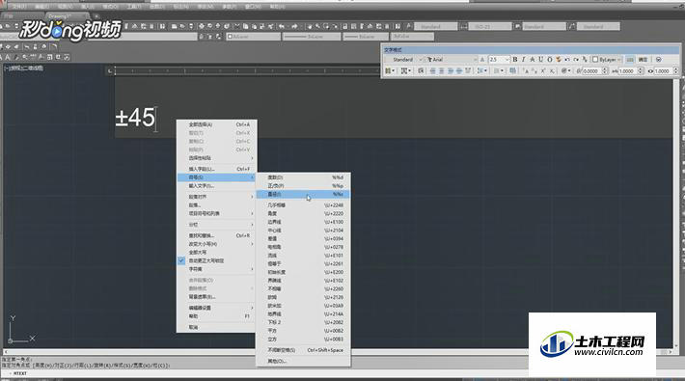Click the uppercase conversion icon

tap(526, 70)
